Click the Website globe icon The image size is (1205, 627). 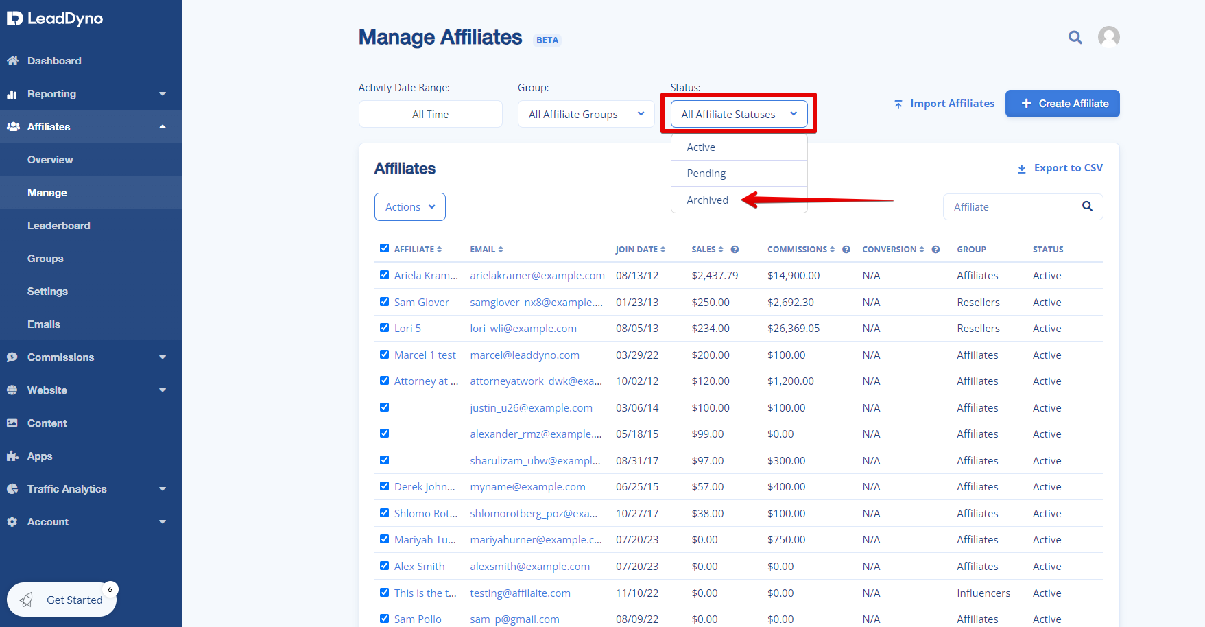[x=12, y=390]
